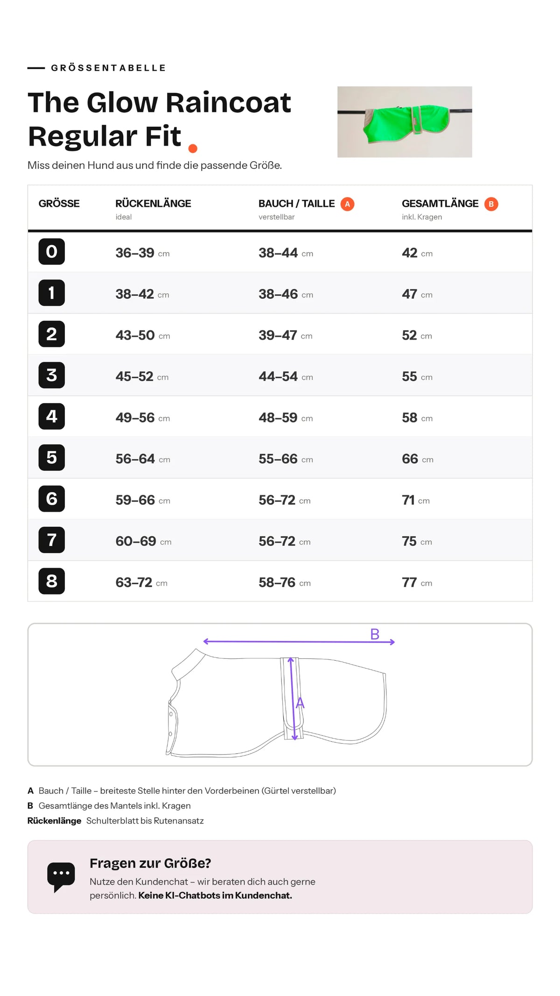
Task: Click the size 0 badge icon
Action: [x=52, y=252]
